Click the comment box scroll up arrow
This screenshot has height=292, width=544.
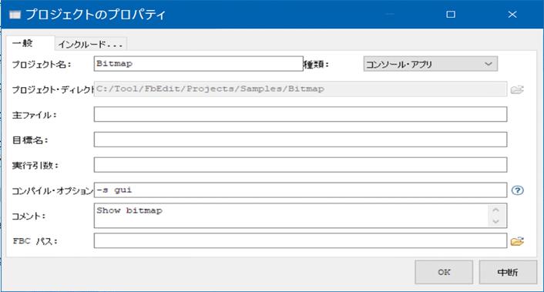point(495,210)
